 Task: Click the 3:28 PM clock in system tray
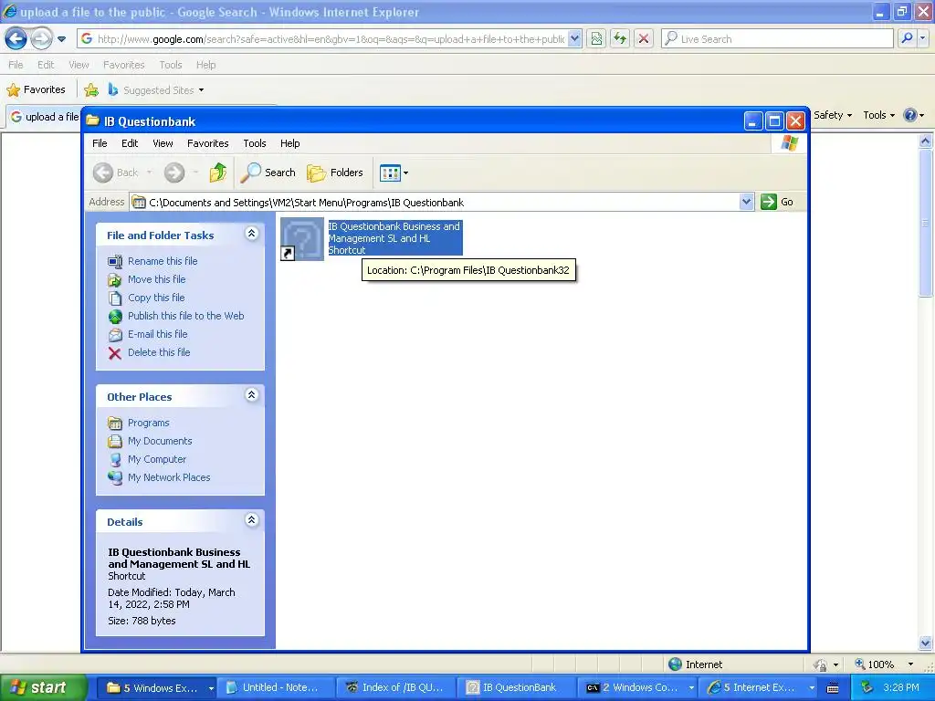pyautogui.click(x=901, y=688)
